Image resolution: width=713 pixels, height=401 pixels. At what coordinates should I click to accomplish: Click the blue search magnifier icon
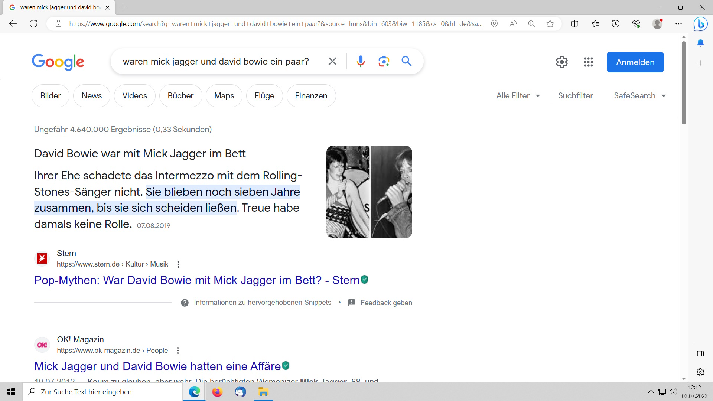407,61
